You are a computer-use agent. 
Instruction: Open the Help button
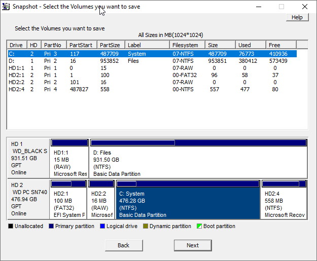click(x=297, y=17)
